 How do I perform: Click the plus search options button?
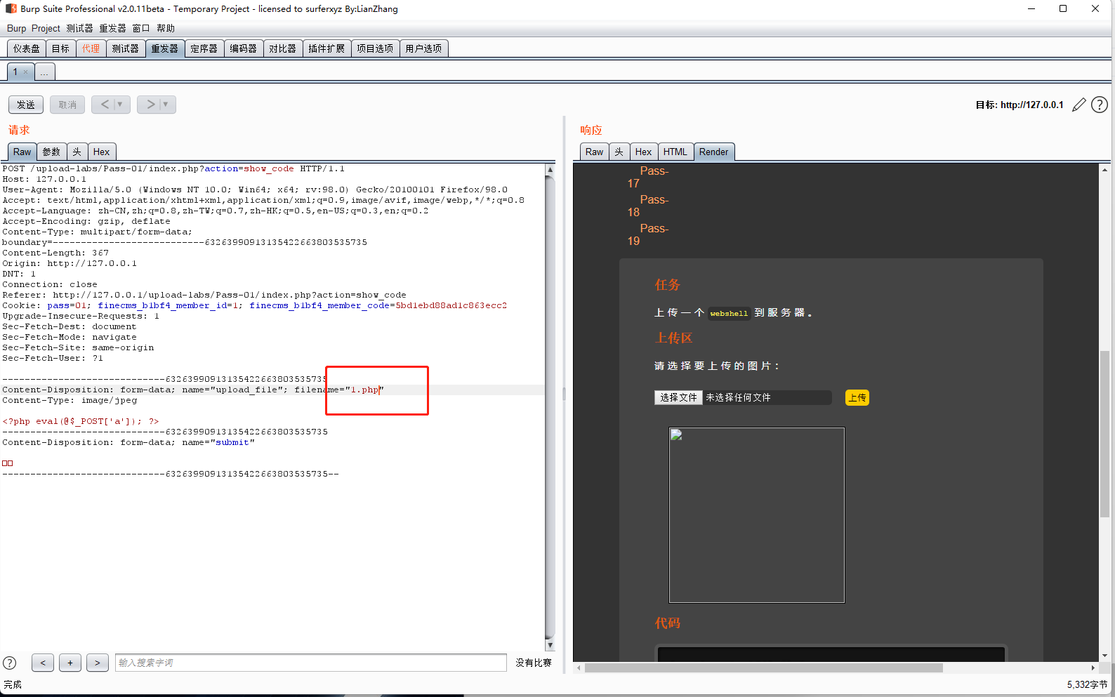click(x=70, y=663)
